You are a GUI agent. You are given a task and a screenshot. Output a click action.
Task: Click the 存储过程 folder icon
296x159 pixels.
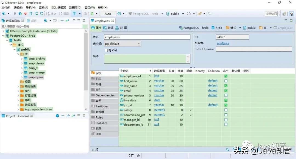(x=22, y=96)
